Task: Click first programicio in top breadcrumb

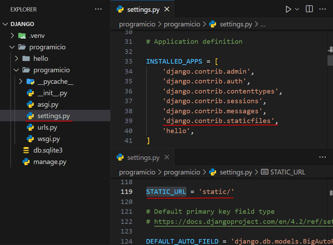Action: coord(137,24)
